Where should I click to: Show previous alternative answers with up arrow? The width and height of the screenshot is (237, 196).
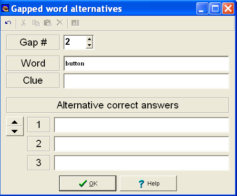pos(15,122)
